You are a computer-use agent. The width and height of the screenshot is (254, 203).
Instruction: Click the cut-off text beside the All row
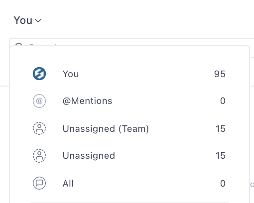coord(252,185)
